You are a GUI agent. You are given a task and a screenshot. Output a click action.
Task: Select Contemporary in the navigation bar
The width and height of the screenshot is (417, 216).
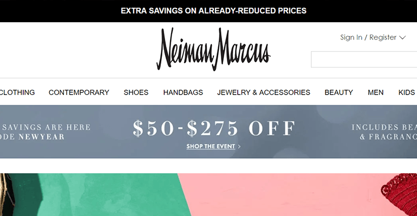(79, 92)
